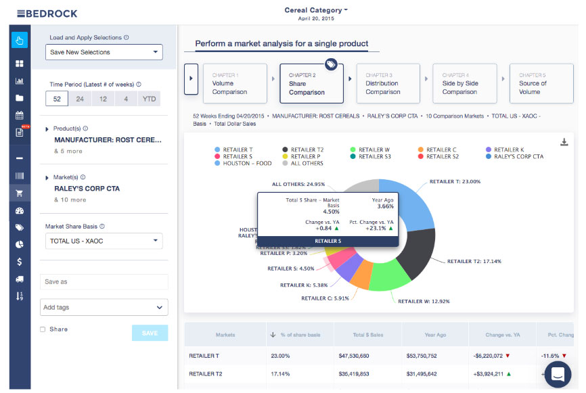The height and width of the screenshot is (393, 586).
Task: Toggle RETAILER T legend entry
Action: click(234, 149)
